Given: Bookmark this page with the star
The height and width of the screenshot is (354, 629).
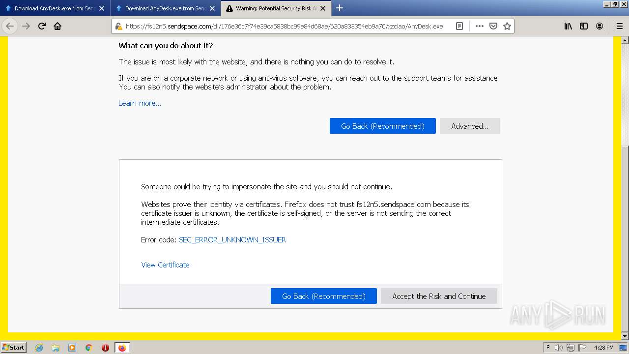Looking at the screenshot, I should [507, 26].
